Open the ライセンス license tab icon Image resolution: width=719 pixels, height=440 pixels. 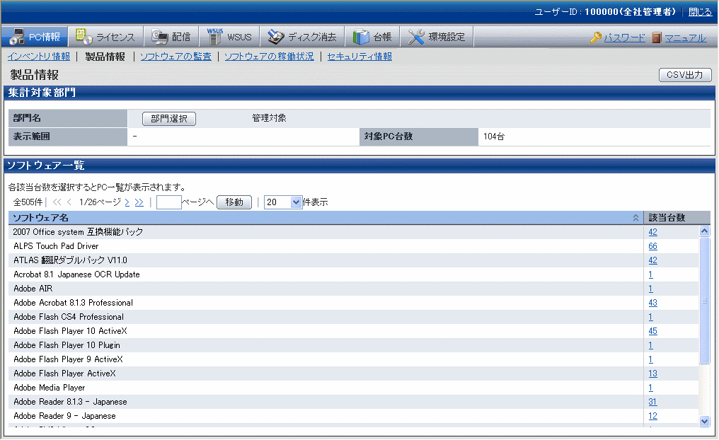(84, 37)
